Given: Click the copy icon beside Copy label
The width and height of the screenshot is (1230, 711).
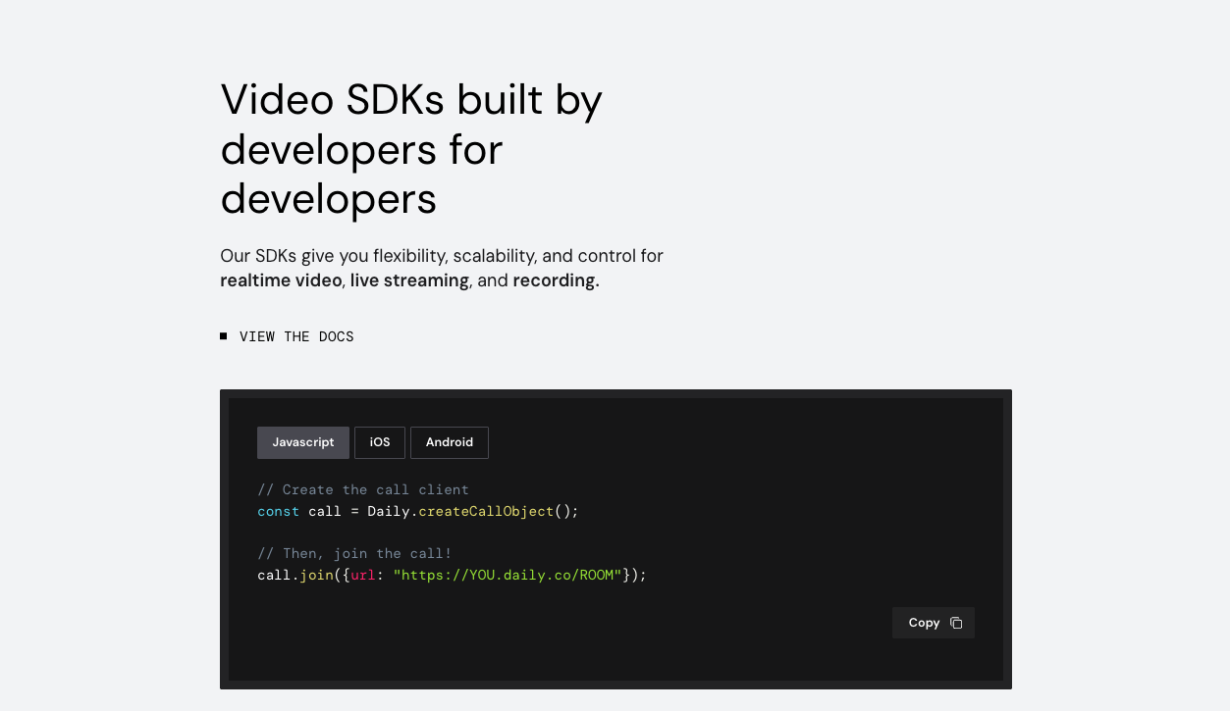Looking at the screenshot, I should 956,623.
